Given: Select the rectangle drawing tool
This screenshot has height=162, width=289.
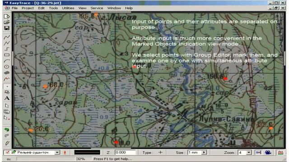Looking at the screenshot, I should point(7,55).
